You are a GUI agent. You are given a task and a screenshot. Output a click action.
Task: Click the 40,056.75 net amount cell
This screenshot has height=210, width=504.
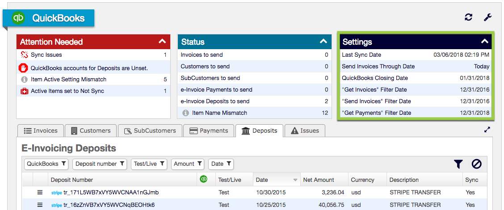click(324, 205)
